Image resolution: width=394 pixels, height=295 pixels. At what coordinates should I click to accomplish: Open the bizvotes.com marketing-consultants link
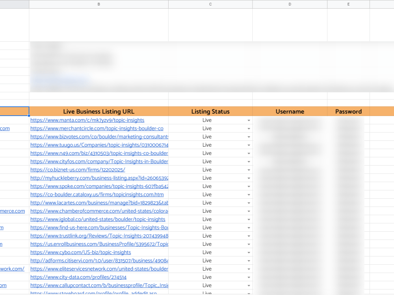pyautogui.click(x=99, y=137)
